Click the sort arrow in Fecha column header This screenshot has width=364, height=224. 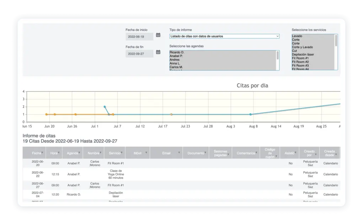tap(42, 153)
